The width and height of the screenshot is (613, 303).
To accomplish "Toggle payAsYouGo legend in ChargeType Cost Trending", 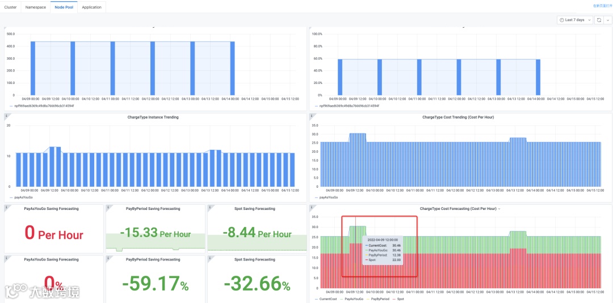I will (x=329, y=197).
